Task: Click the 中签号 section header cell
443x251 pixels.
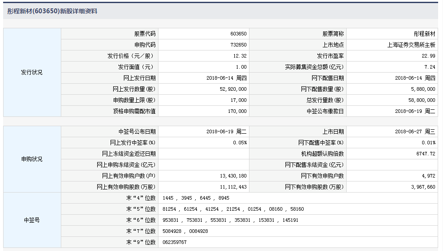Action: 32,220
